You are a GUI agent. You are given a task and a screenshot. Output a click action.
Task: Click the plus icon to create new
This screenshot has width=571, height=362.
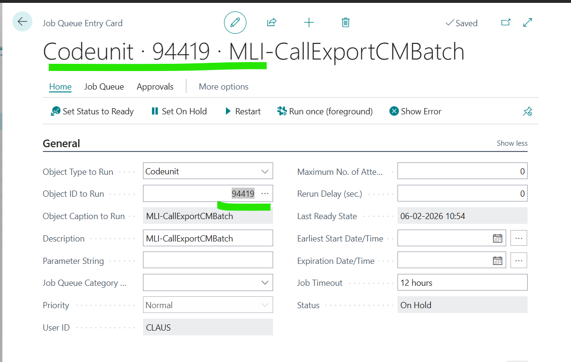point(309,22)
